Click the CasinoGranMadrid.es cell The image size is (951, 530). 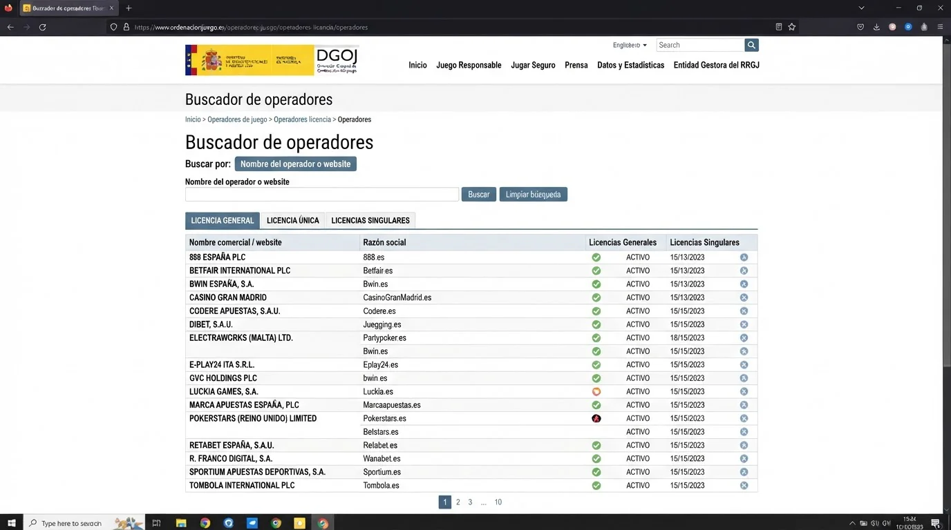pos(397,297)
